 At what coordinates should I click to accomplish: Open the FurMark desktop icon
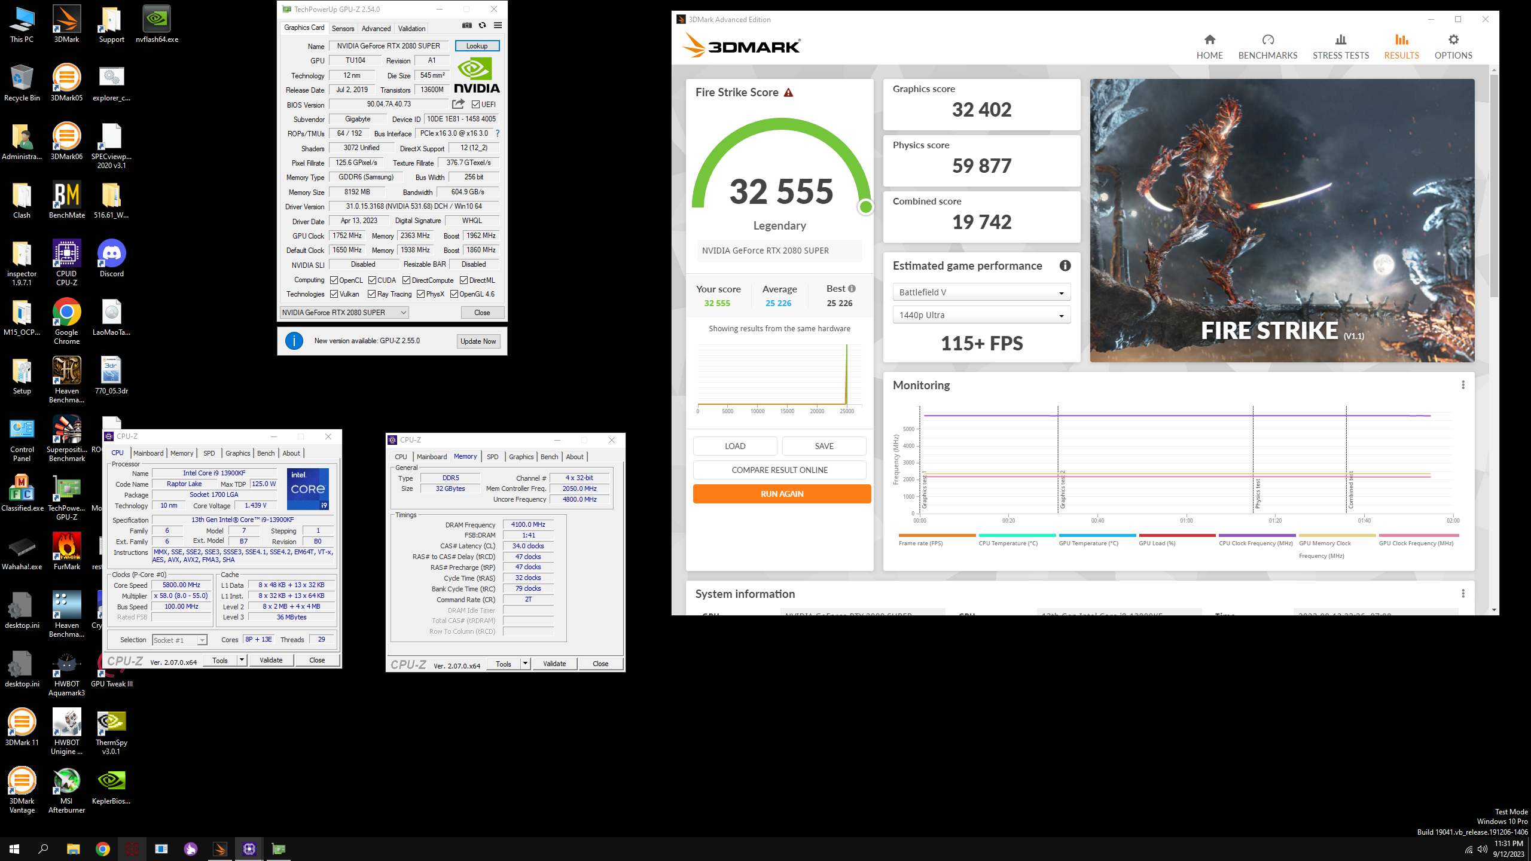point(66,551)
